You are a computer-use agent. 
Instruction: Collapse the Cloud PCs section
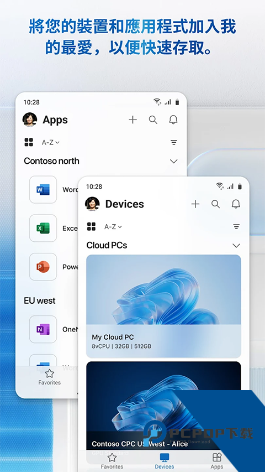coord(236,246)
